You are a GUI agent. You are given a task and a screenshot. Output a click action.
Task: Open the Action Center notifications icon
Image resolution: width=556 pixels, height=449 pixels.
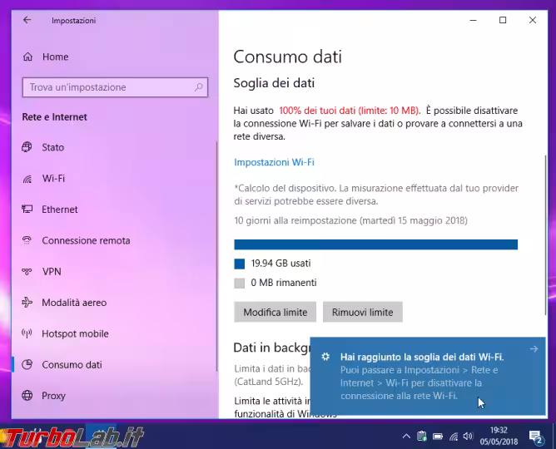click(x=537, y=436)
